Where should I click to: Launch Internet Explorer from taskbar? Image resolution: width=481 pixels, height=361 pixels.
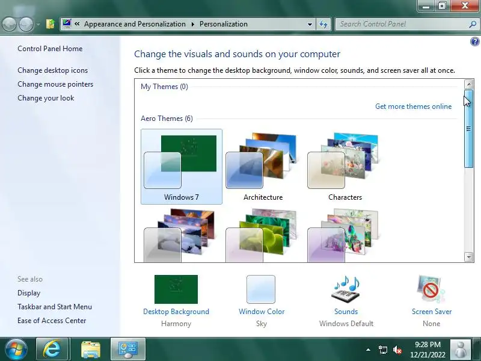coord(52,349)
